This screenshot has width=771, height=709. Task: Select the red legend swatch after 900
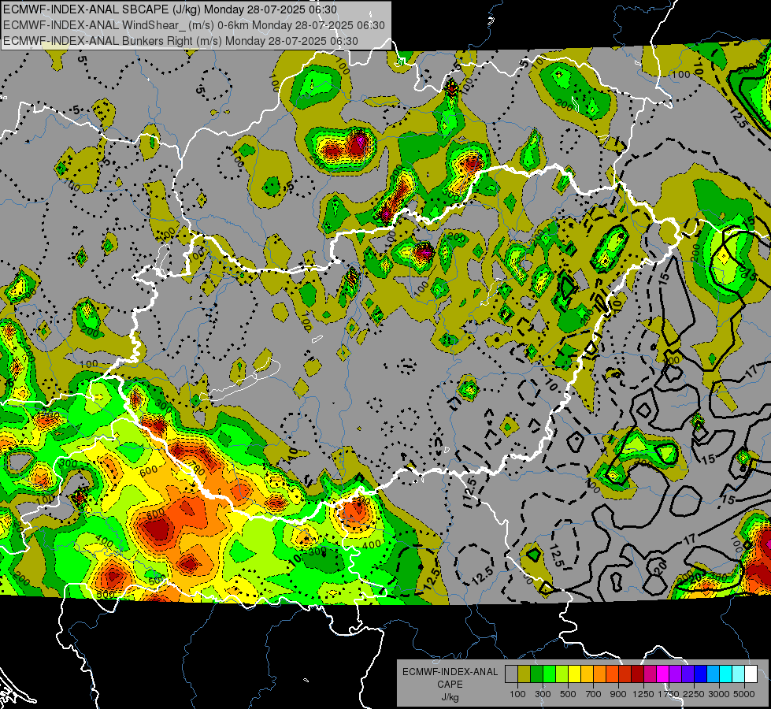coord(625,674)
